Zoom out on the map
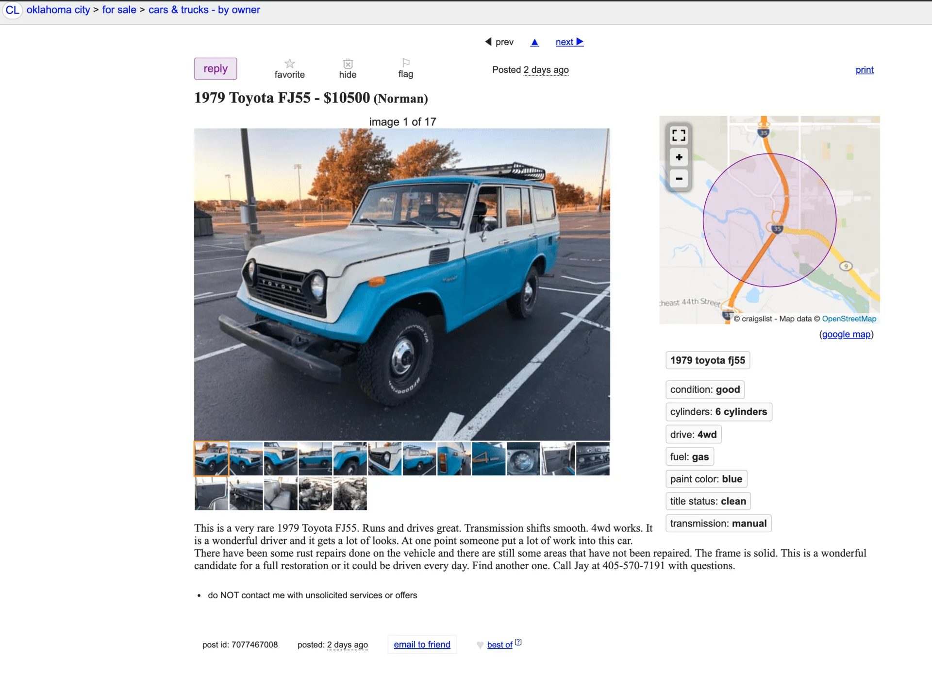 (x=679, y=179)
